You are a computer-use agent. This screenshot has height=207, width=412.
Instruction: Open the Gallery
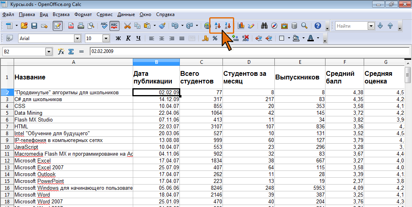pyautogui.click(x=284, y=26)
